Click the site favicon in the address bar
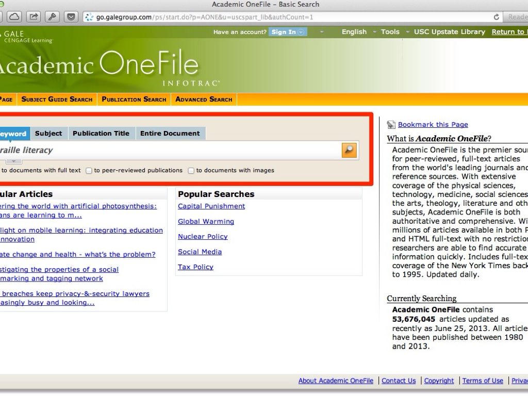Viewport: 528px width, 396px height. tap(89, 17)
